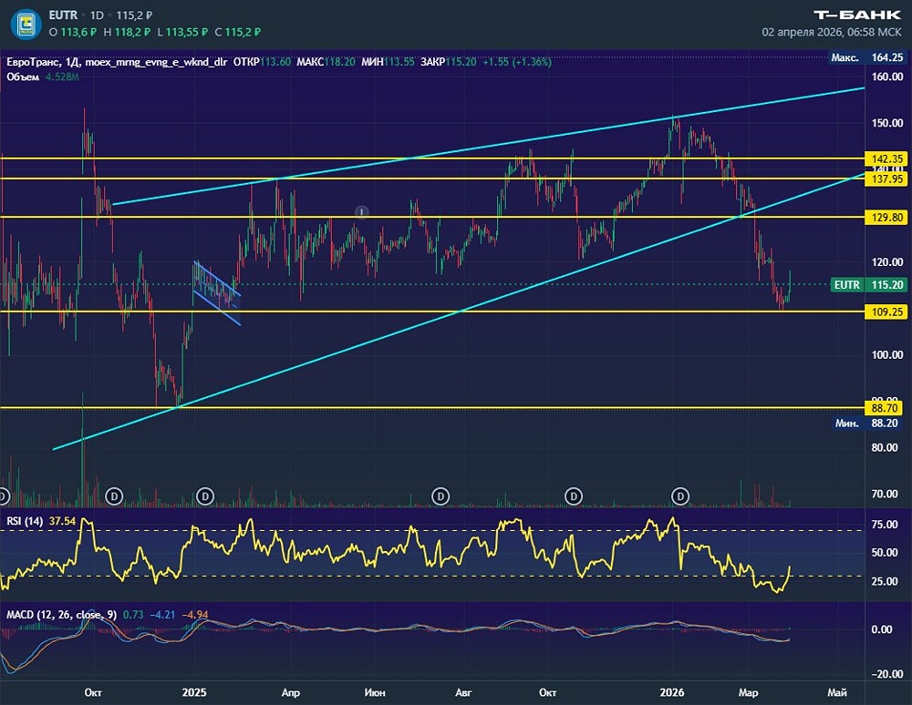Click the dividend marker under the 2025 label
Image resolution: width=912 pixels, height=705 pixels.
click(206, 496)
